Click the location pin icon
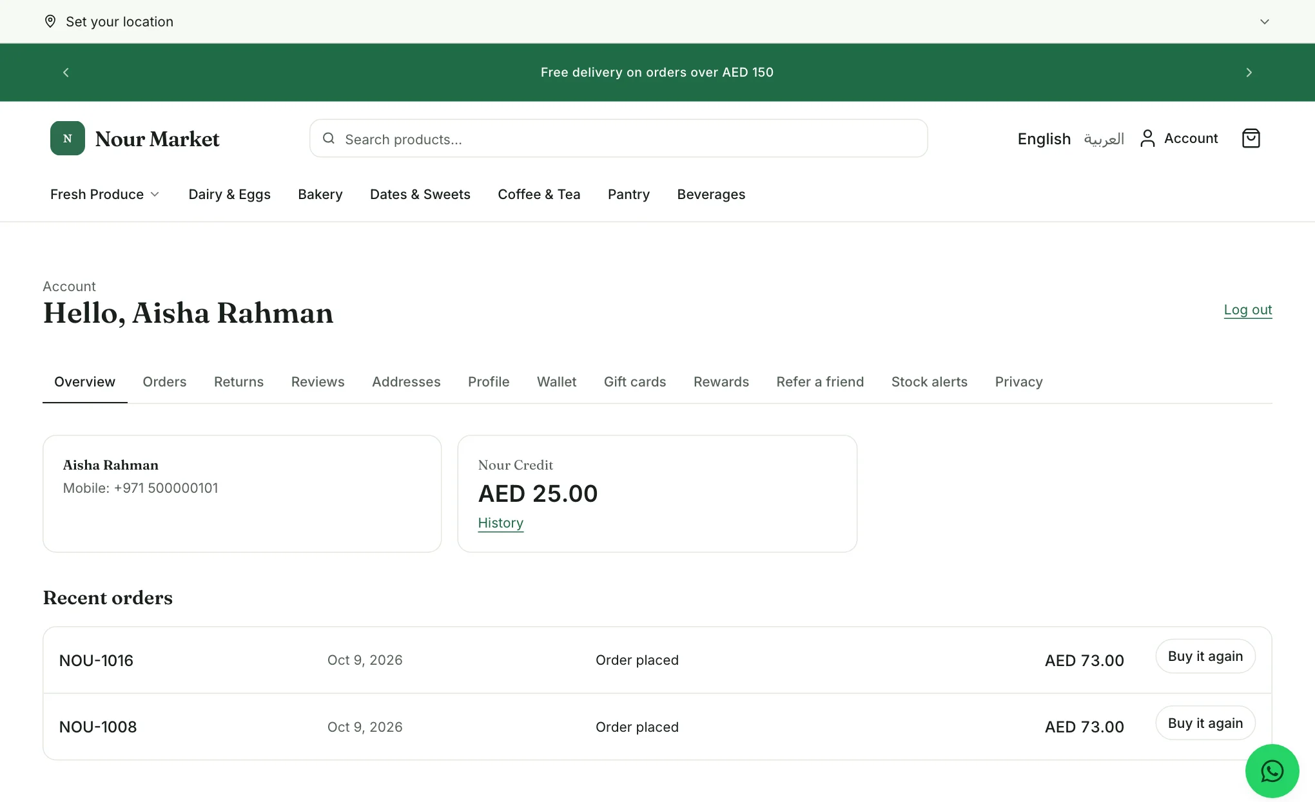This screenshot has height=802, width=1315. (x=50, y=21)
